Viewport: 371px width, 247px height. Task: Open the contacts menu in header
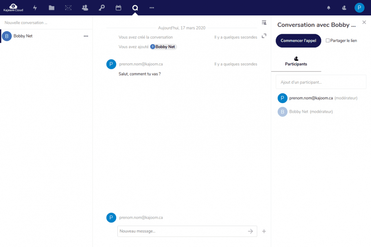(x=344, y=8)
